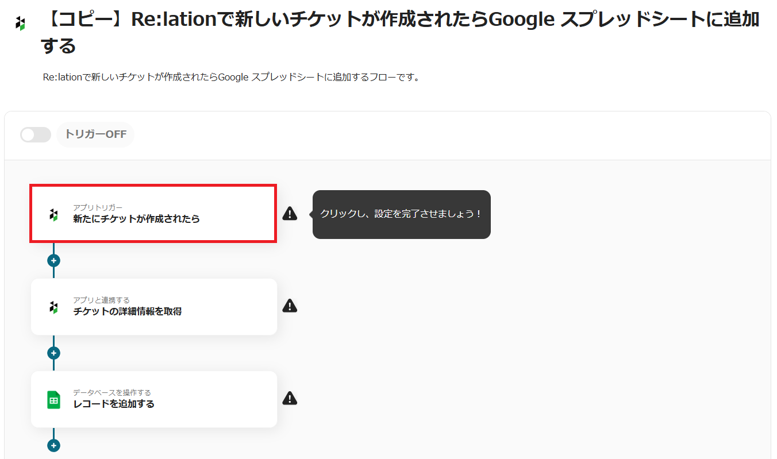The image size is (777, 459).
Task: Open the レコードを追加する step
Action: point(153,399)
